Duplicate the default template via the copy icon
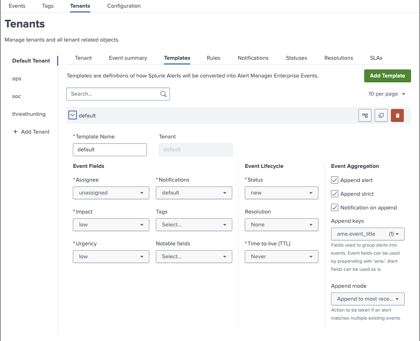This screenshot has height=341, width=420. tap(381, 115)
